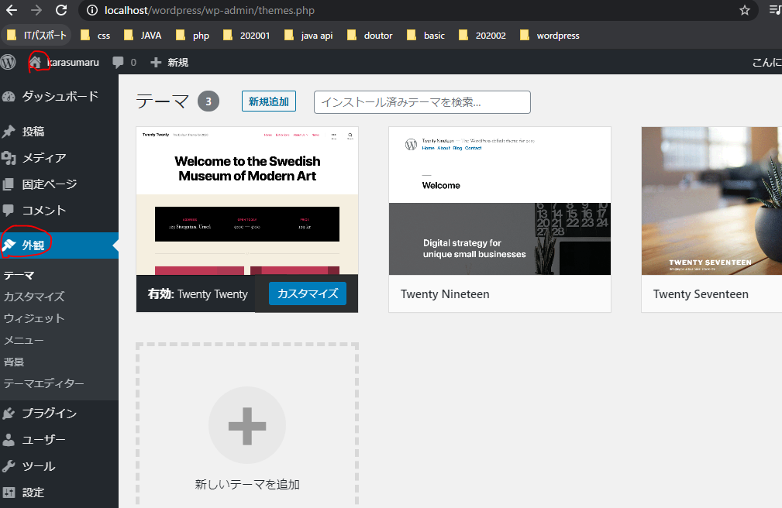Open the ツール menu
Viewport: 782px width, 508px height.
pyautogui.click(x=60, y=466)
